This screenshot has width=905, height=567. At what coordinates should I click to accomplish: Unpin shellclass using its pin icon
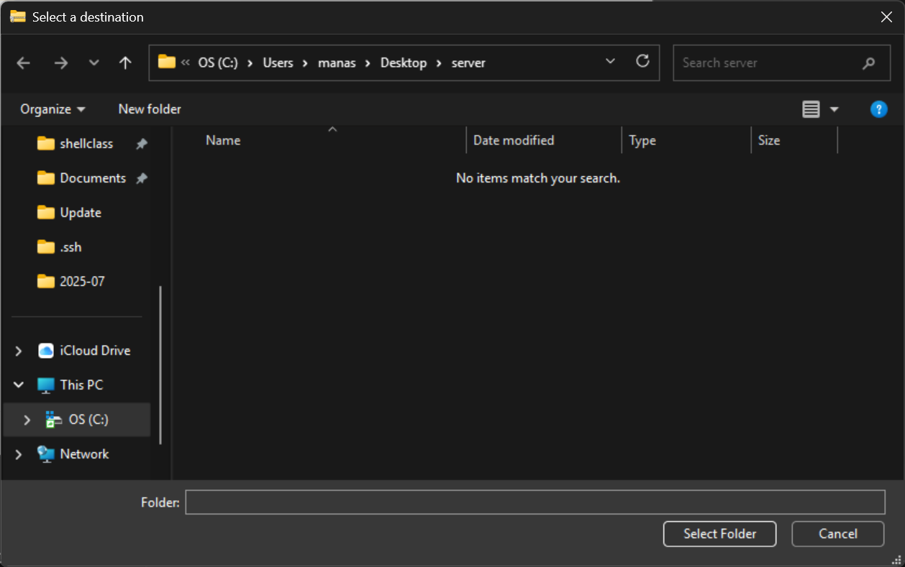pos(142,144)
